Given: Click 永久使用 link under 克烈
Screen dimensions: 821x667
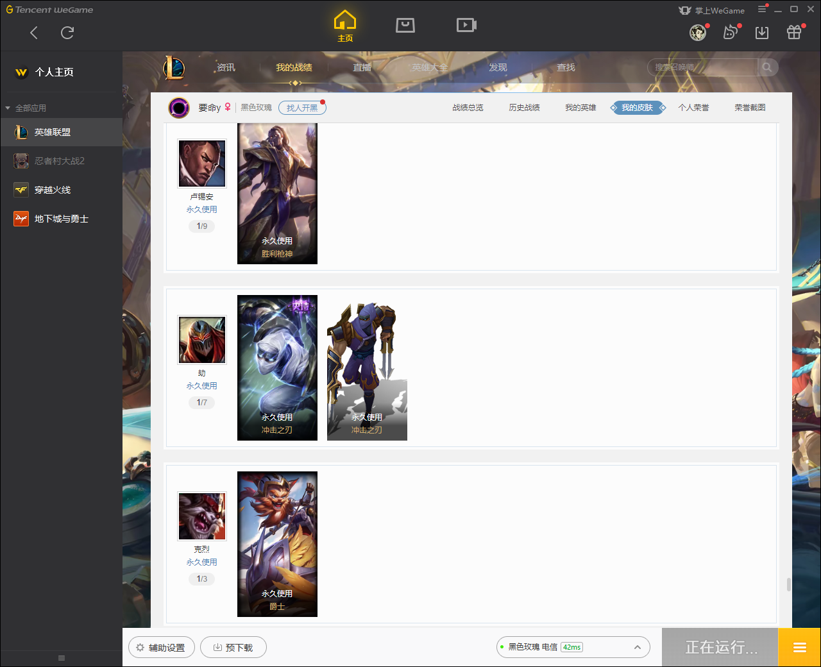Looking at the screenshot, I should [202, 562].
